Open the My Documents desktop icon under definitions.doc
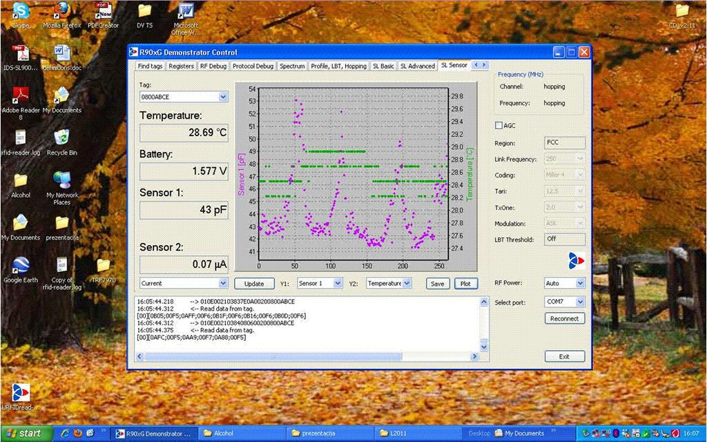The width and height of the screenshot is (707, 442). [61, 100]
